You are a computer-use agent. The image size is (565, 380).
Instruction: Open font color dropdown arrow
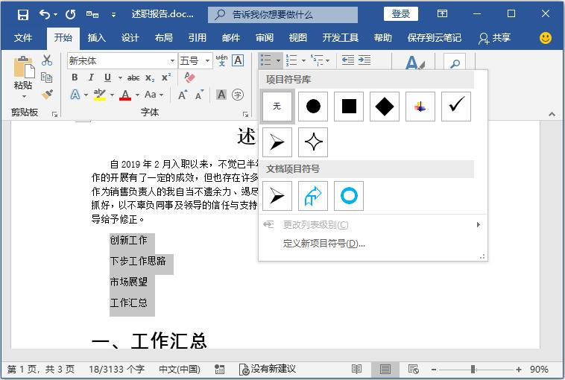click(137, 95)
